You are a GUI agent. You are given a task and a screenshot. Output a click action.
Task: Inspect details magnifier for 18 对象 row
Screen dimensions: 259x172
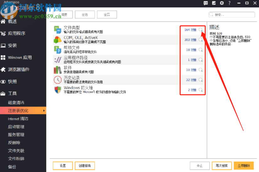pos(201,50)
